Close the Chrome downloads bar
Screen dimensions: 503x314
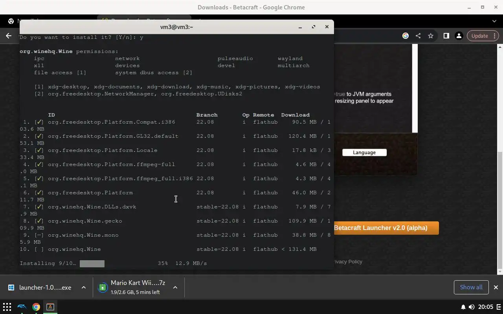tap(496, 287)
